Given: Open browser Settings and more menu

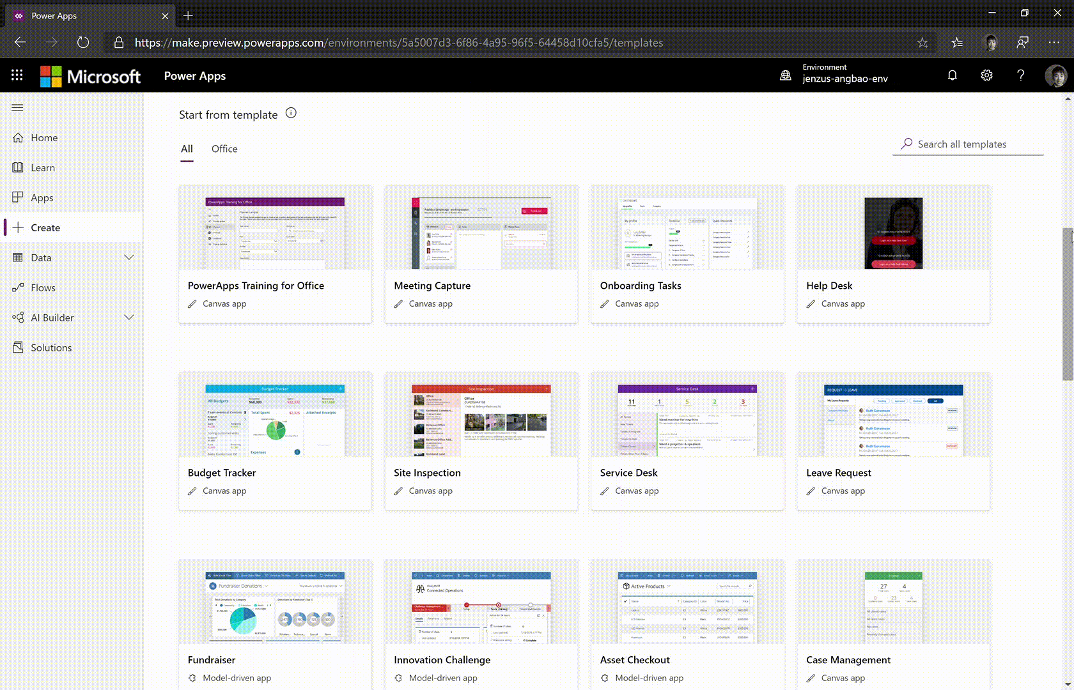Looking at the screenshot, I should click(x=1054, y=42).
